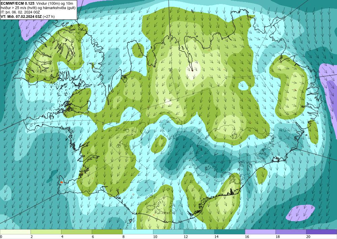337x239 pixels.
Task: Click scale label '2'
Action: pyautogui.click(x=32, y=237)
